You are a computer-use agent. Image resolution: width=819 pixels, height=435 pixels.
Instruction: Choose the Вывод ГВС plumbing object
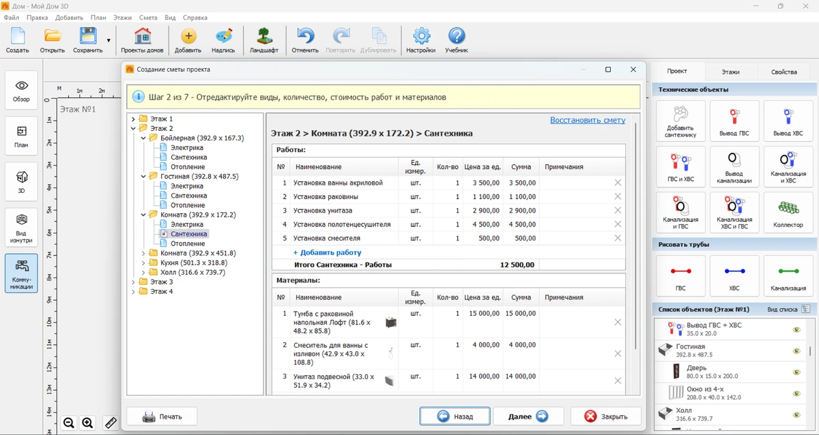pyautogui.click(x=734, y=121)
